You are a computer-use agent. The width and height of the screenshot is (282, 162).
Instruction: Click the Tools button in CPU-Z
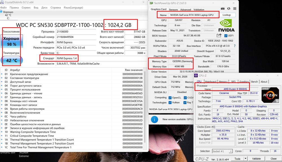coord(237,159)
